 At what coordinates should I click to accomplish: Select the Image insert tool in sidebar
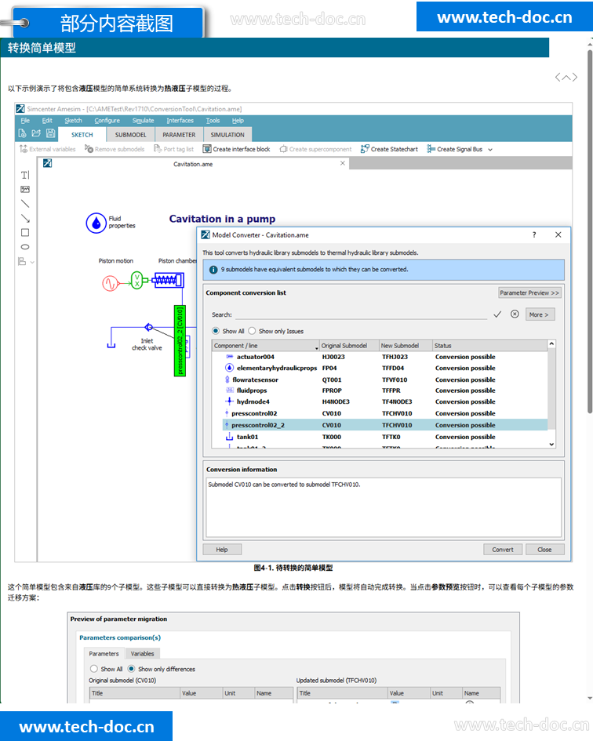tap(25, 190)
